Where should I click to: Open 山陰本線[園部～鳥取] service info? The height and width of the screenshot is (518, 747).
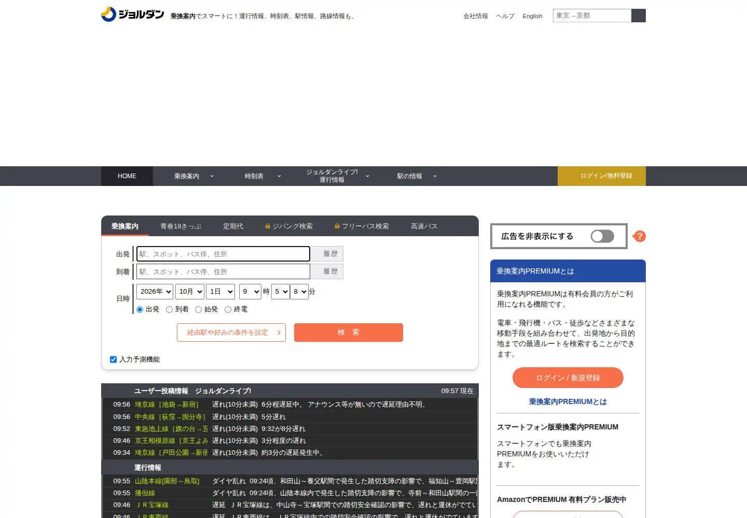[167, 481]
